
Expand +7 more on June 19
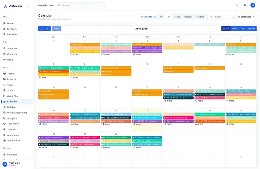(x=199, y=101)
